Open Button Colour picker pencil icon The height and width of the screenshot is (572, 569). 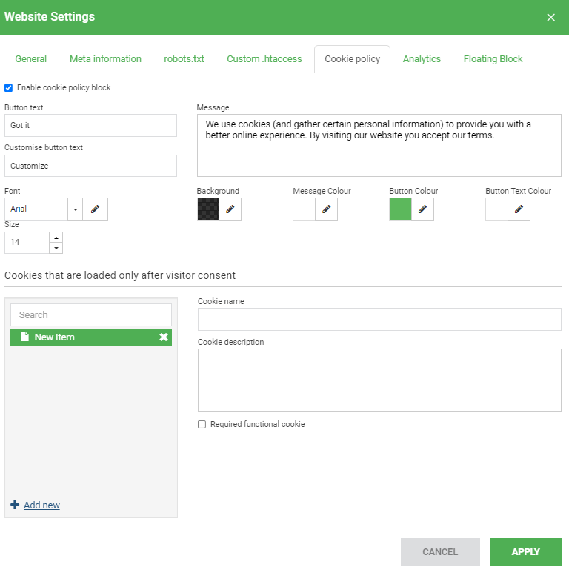[422, 209]
